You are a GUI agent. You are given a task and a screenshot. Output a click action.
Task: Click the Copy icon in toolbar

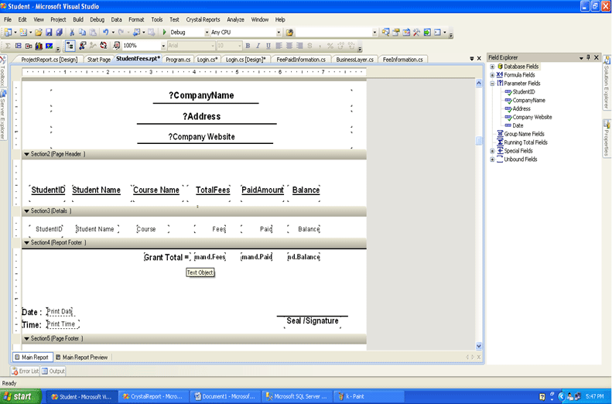pos(82,33)
